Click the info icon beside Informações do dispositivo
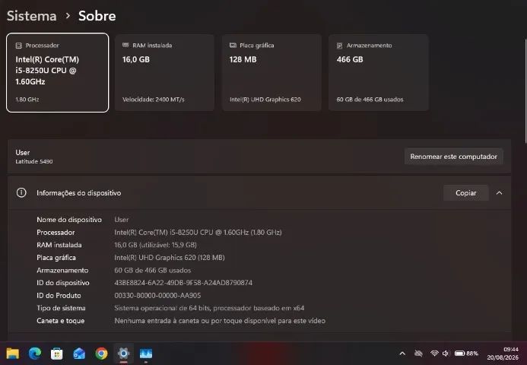Image resolution: width=527 pixels, height=365 pixels. coord(21,193)
